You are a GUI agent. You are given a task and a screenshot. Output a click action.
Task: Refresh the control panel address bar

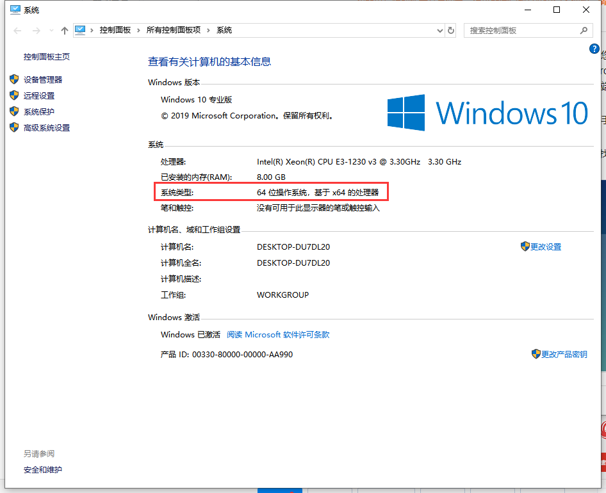point(451,31)
